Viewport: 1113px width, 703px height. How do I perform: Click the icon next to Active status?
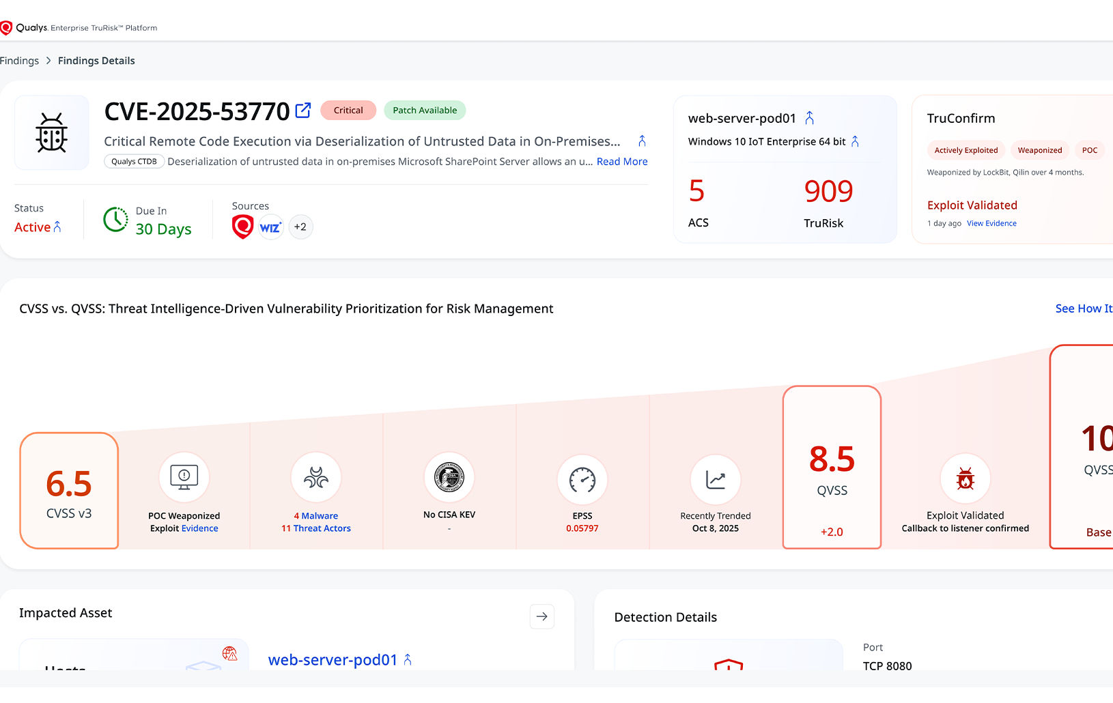click(57, 227)
